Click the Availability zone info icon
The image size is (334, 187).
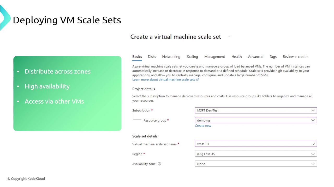click(159, 164)
